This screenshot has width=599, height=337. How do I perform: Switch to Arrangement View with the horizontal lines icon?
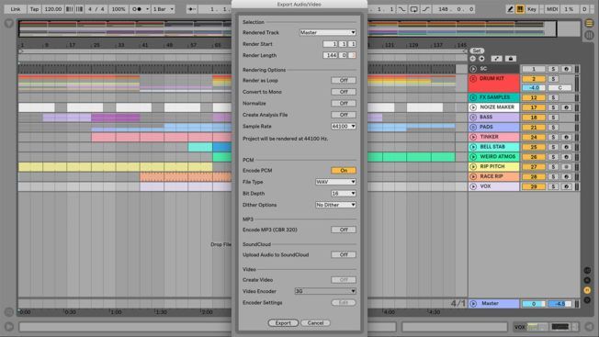[x=589, y=23]
